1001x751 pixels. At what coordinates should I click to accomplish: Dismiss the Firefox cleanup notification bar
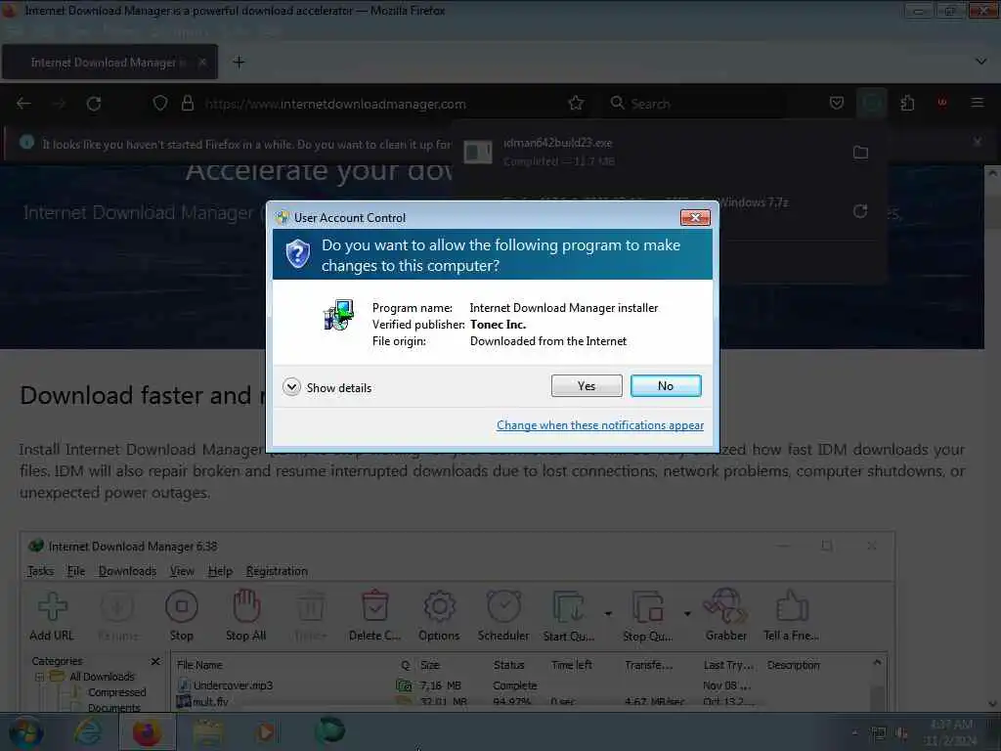[978, 142]
